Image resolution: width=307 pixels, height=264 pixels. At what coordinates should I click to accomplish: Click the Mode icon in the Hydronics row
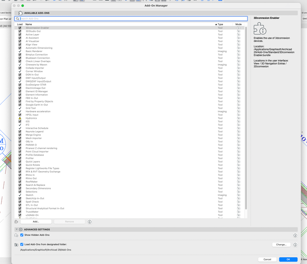[239, 118]
